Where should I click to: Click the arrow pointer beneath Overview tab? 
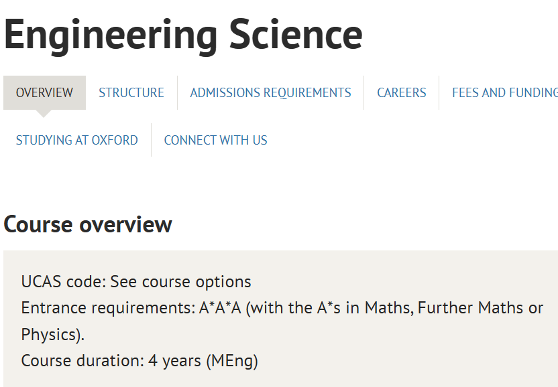coord(44,113)
